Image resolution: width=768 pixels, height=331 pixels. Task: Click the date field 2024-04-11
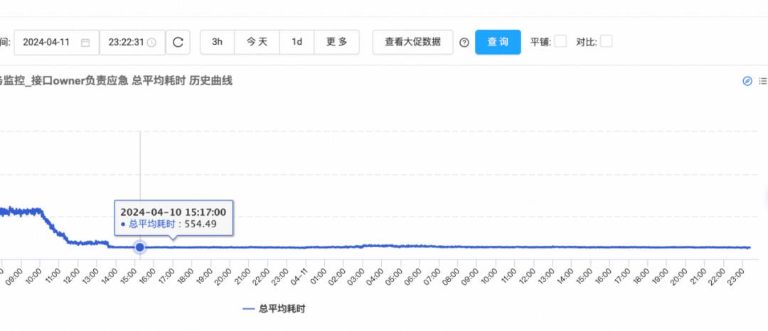pyautogui.click(x=56, y=43)
